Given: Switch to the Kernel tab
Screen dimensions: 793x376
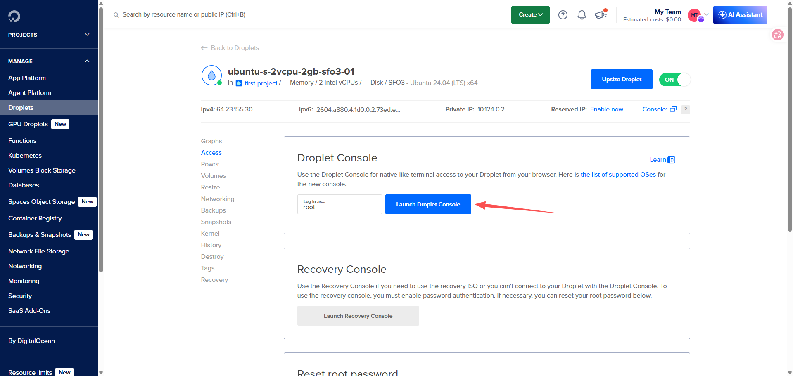Looking at the screenshot, I should click(x=210, y=234).
